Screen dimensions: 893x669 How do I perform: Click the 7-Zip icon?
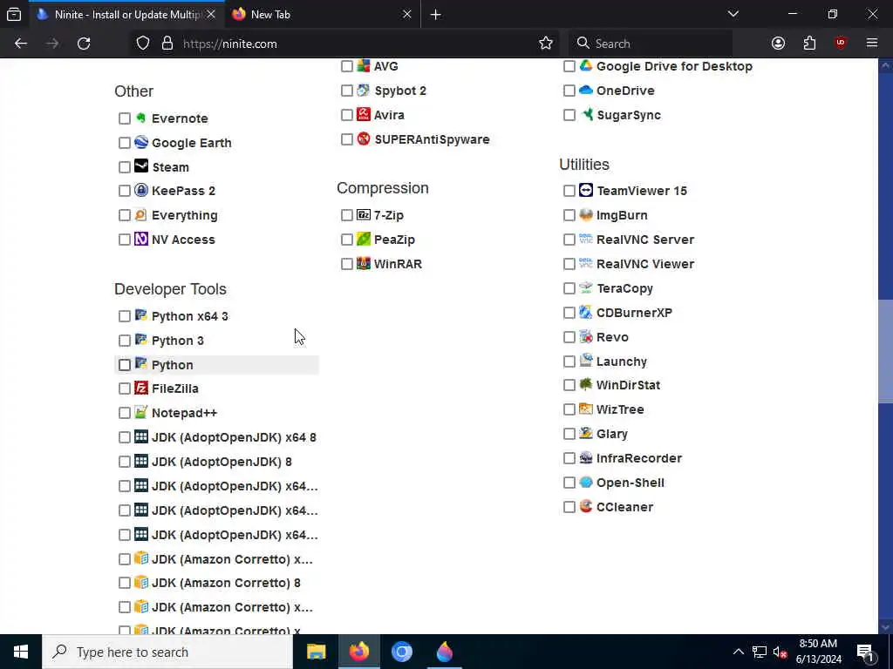click(x=364, y=214)
